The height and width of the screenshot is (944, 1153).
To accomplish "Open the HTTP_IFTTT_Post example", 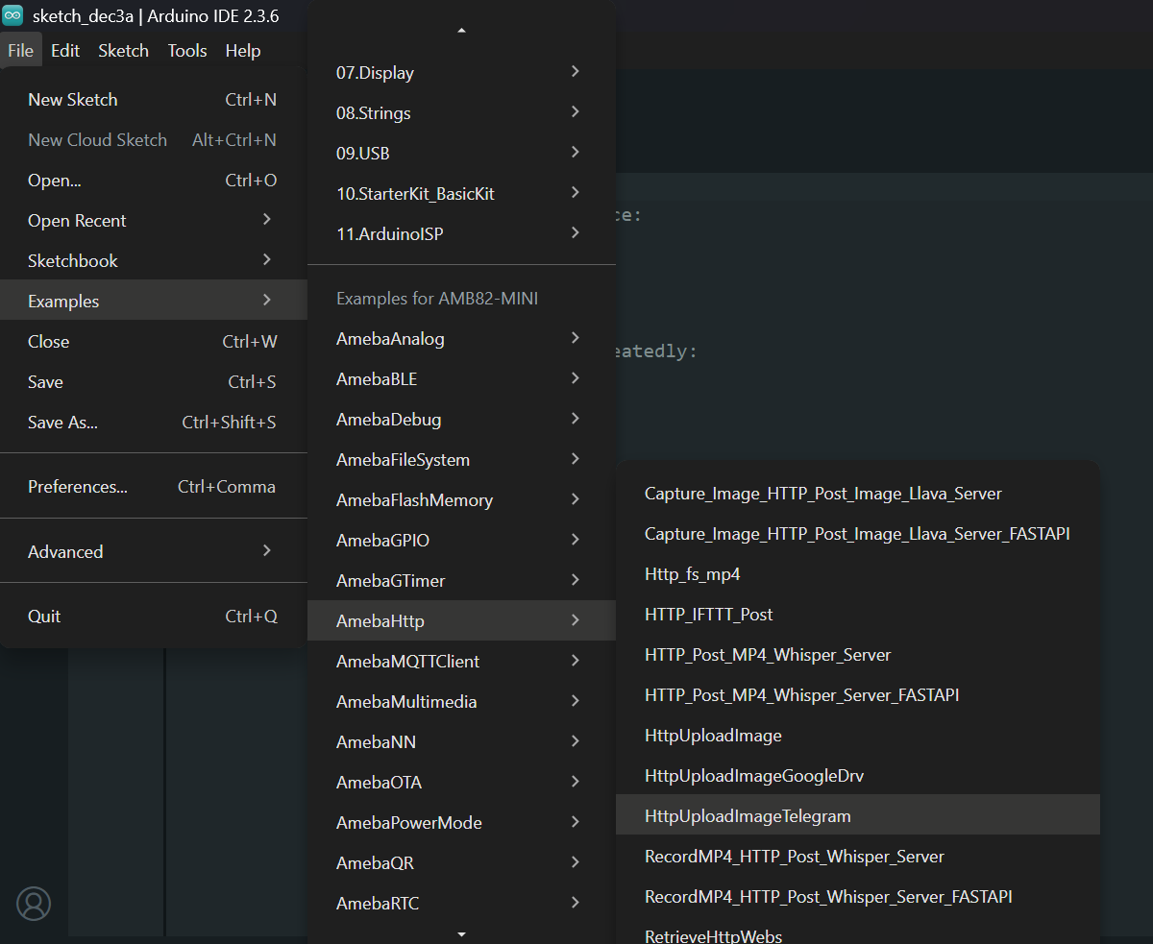I will pyautogui.click(x=709, y=615).
